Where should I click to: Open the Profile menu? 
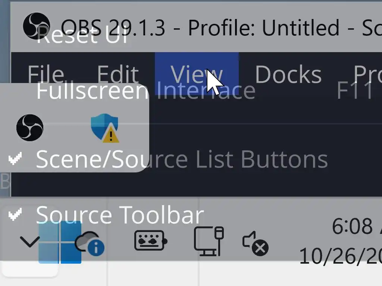click(x=367, y=74)
